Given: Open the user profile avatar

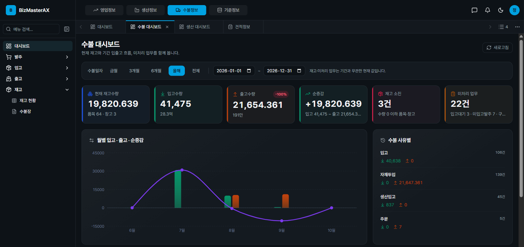Looking at the screenshot, I should (514, 10).
